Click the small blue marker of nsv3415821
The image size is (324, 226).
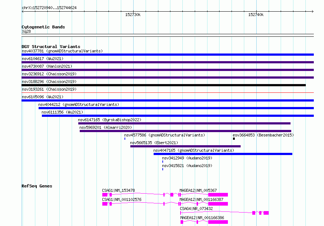(163, 169)
